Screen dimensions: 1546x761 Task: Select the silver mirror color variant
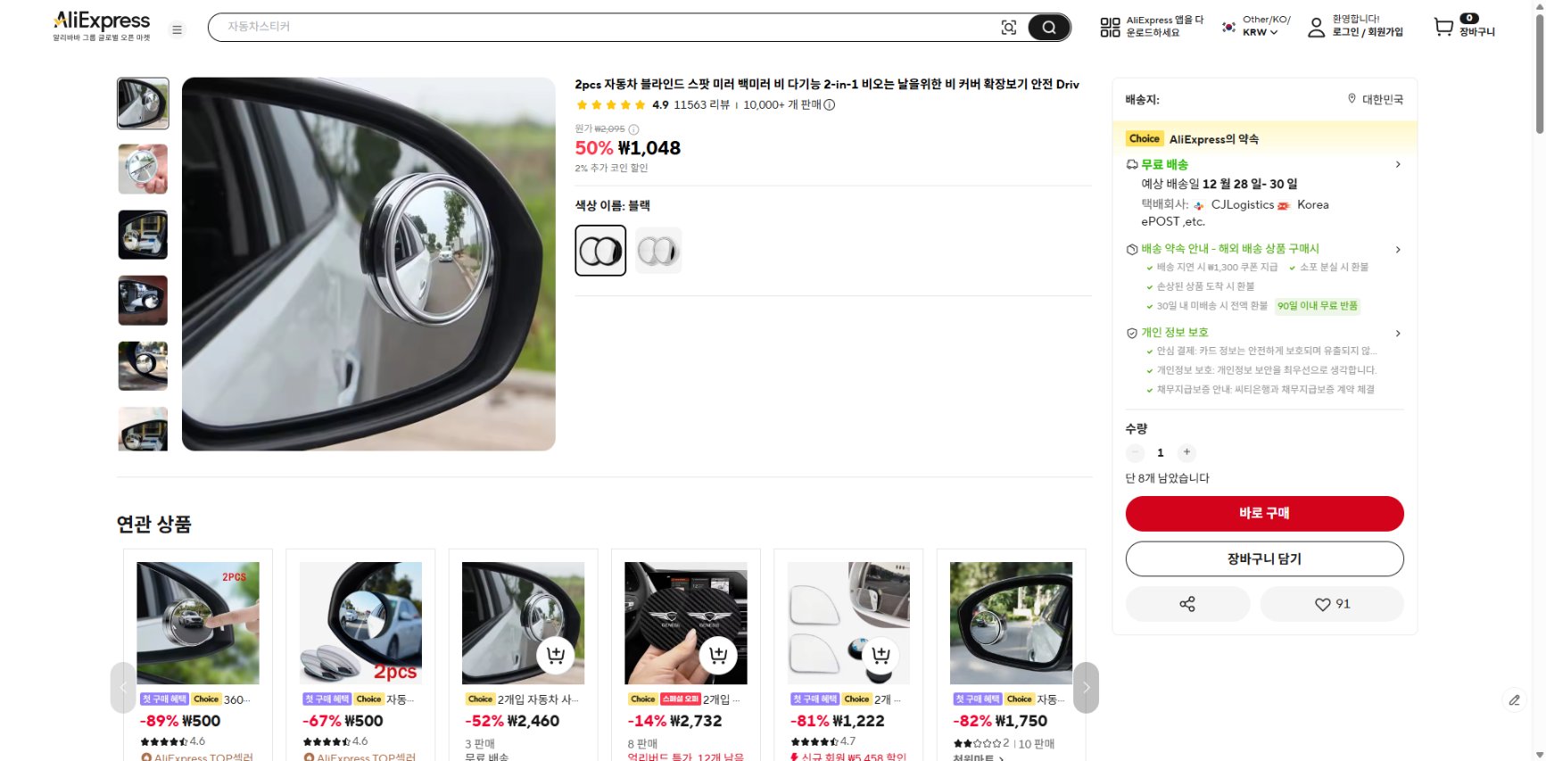(x=657, y=250)
